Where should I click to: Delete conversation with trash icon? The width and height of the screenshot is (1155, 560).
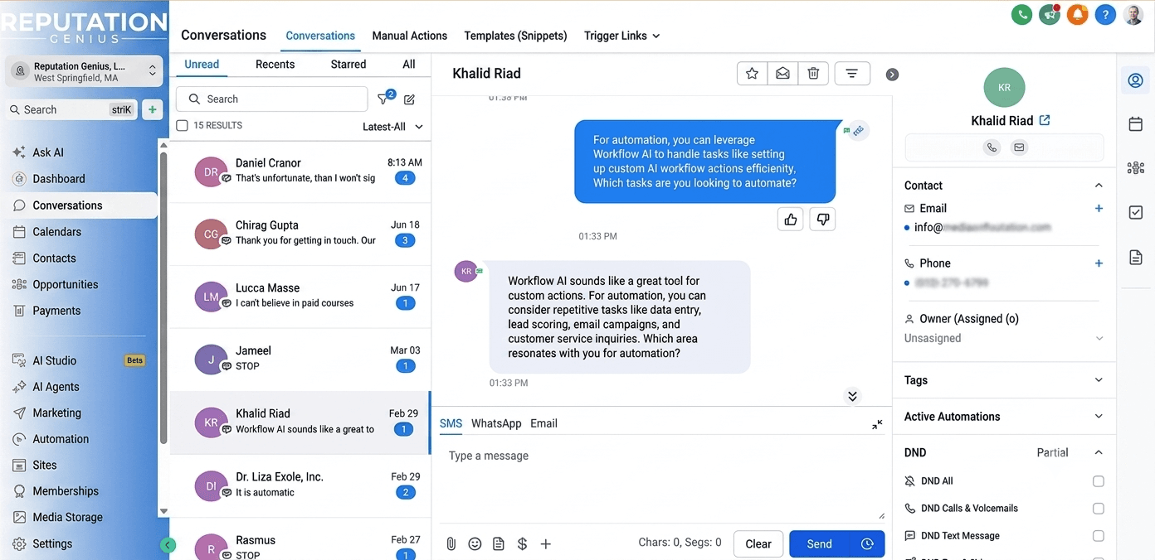click(813, 74)
